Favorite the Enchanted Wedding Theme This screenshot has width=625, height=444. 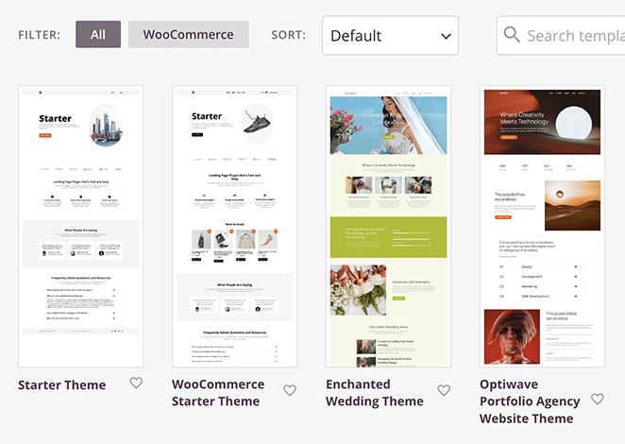444,391
